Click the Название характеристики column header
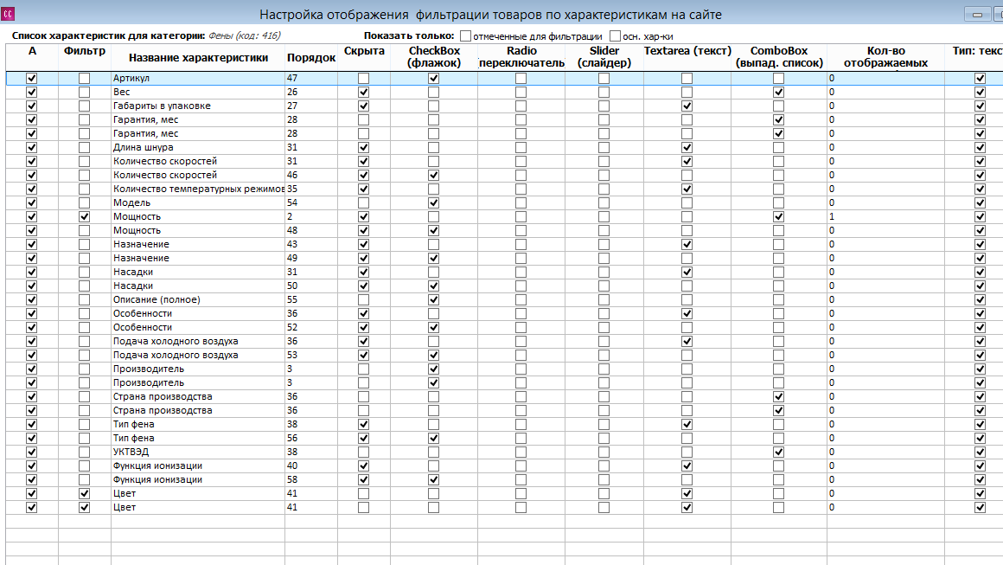The width and height of the screenshot is (1003, 565). pyautogui.click(x=198, y=58)
